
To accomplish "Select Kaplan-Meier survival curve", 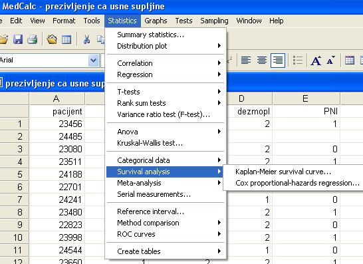I will 294,172.
